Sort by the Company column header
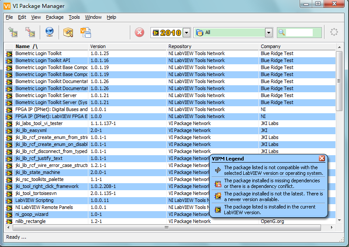This screenshot has width=349, height=247. pos(297,46)
